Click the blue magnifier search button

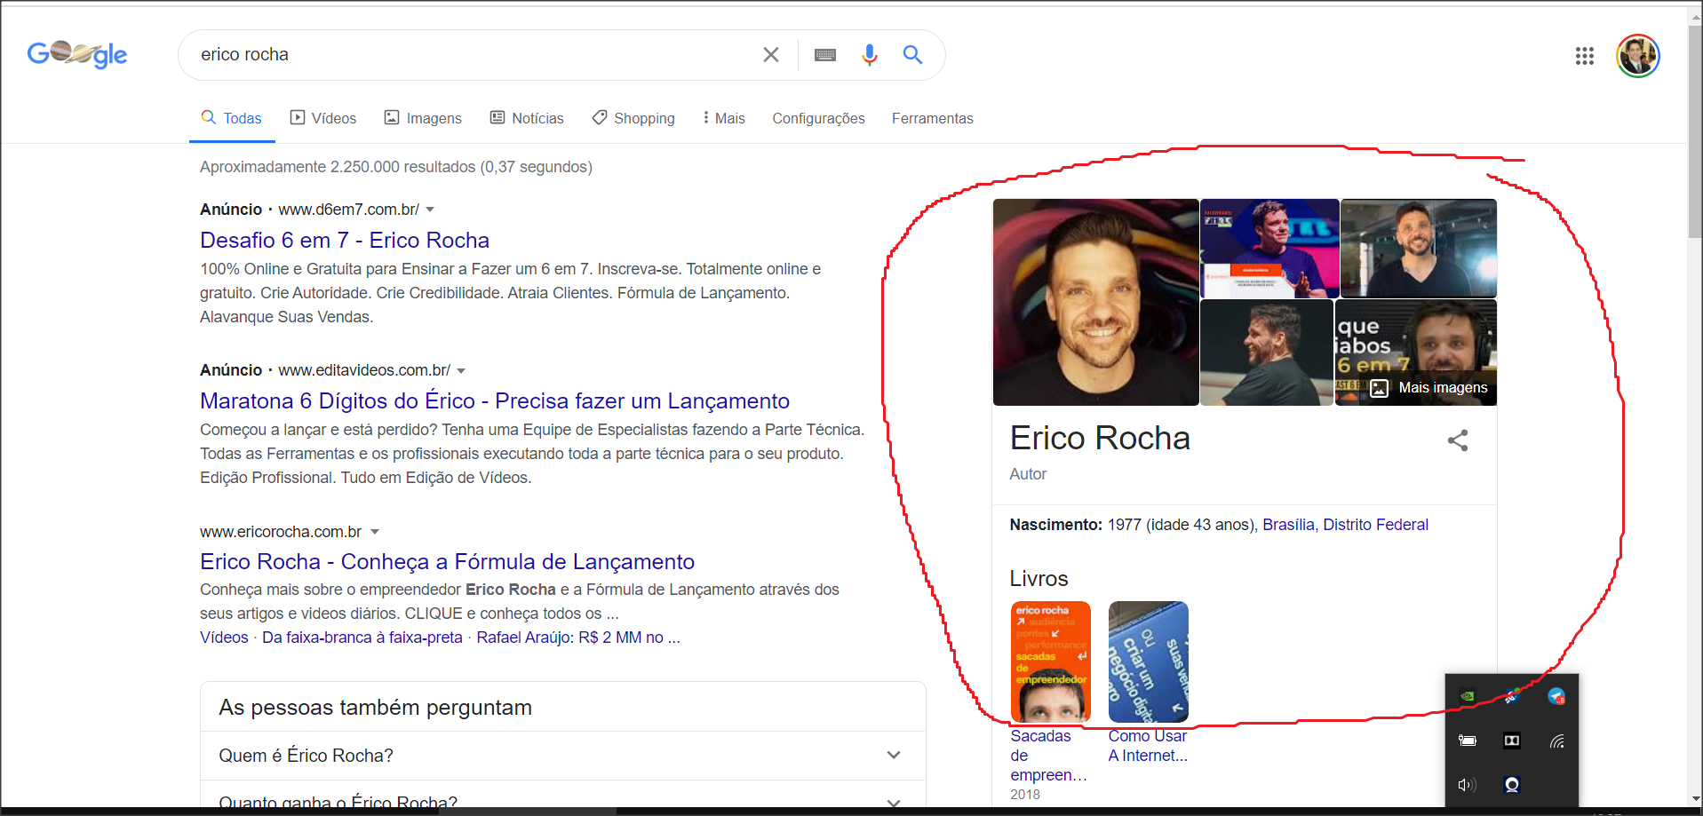[912, 55]
